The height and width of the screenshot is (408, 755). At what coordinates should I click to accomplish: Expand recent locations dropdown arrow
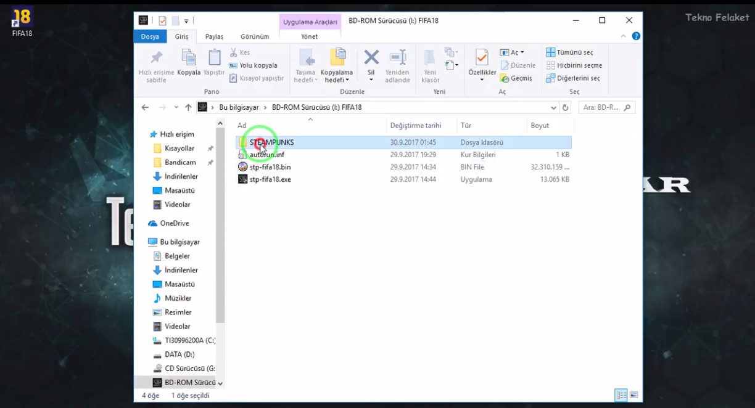[175, 107]
